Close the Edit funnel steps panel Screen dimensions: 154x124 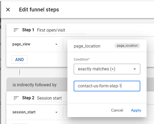tap(8, 10)
